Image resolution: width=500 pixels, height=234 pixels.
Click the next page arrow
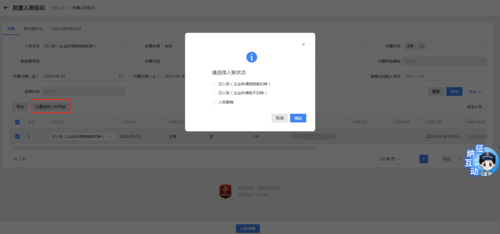434,159
